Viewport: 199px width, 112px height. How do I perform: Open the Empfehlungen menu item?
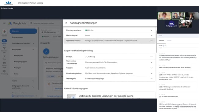pyautogui.click(x=17, y=37)
